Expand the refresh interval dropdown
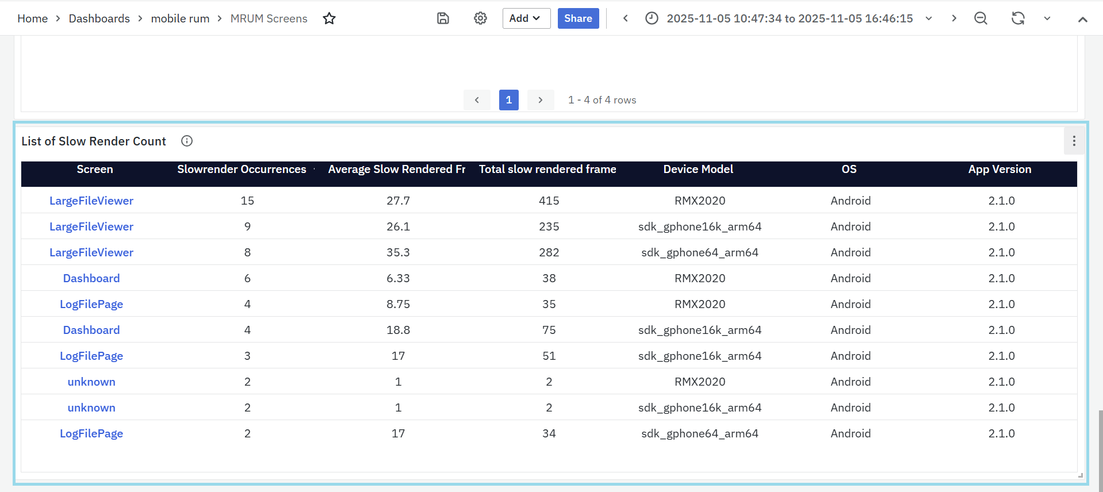The height and width of the screenshot is (492, 1103). tap(1047, 18)
